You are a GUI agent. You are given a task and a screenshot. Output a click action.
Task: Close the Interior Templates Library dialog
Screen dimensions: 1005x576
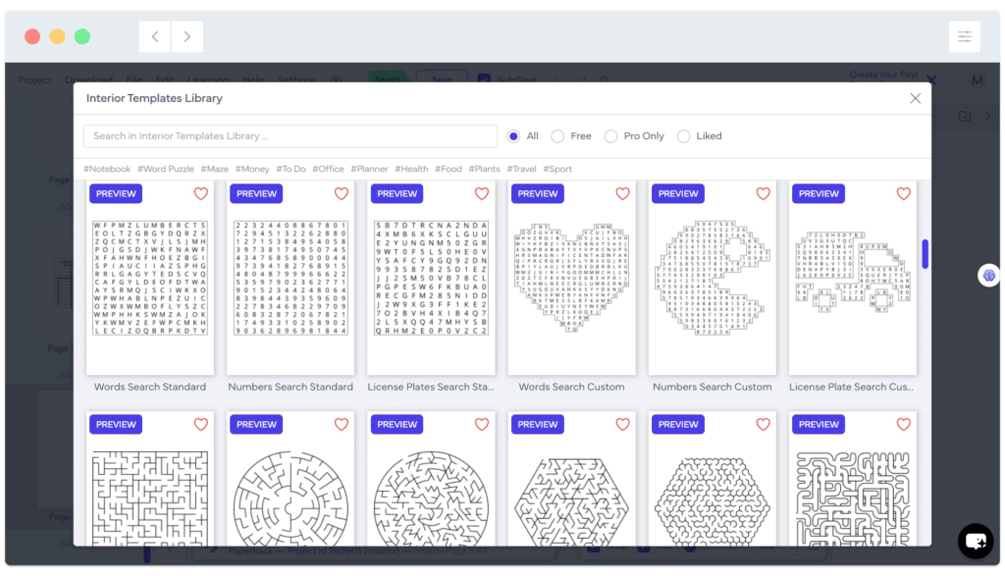pos(915,98)
